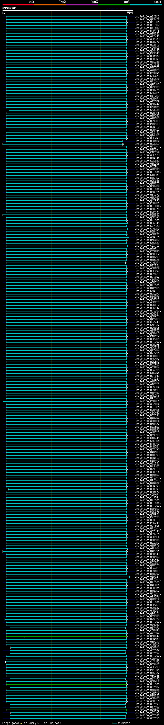This screenshot has height=725, width=164.
Task: Select the UniRef100_A8NCY6 label
Action: (x=147, y=282)
